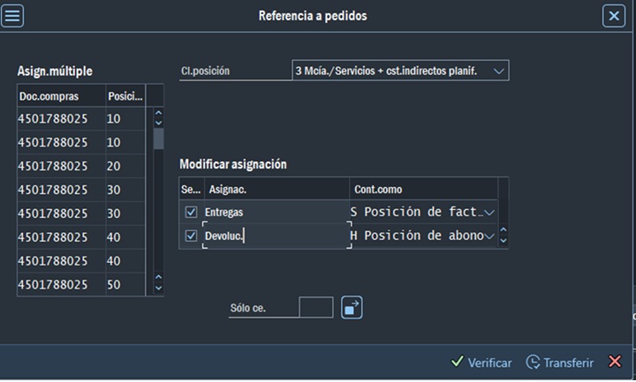Click the assignment table scroll up arrow
Viewport: 636px width, 382px height.
(503, 229)
